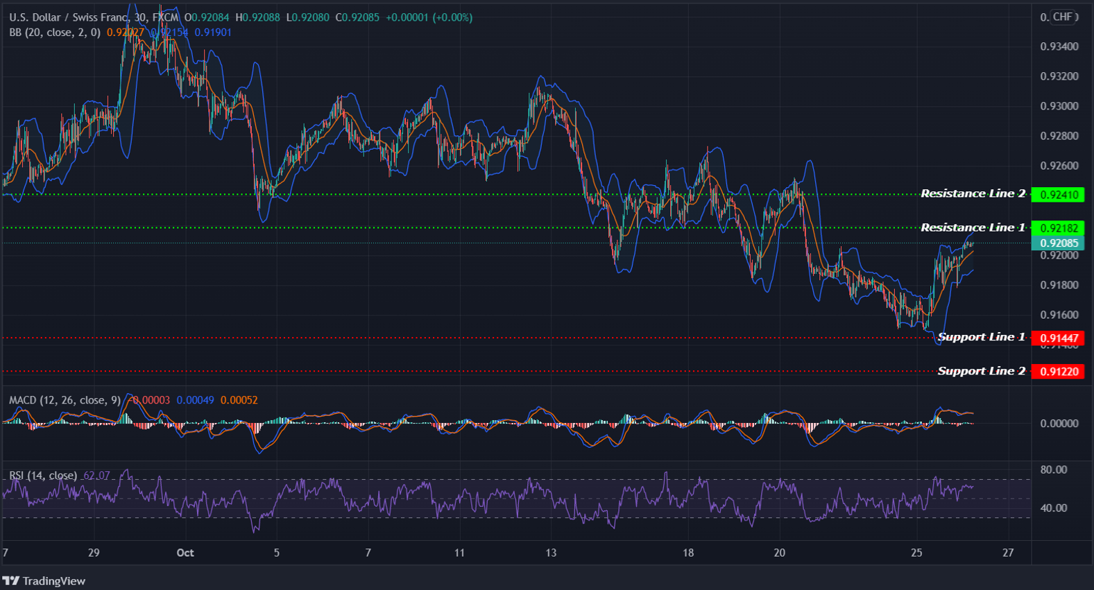Click the 0.93400 price axis label
The height and width of the screenshot is (590, 1094).
[x=1059, y=46]
